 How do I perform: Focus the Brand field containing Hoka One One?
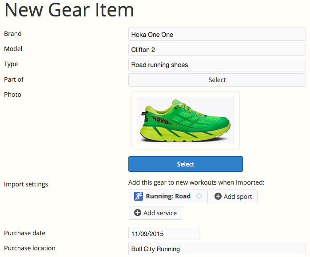point(217,34)
